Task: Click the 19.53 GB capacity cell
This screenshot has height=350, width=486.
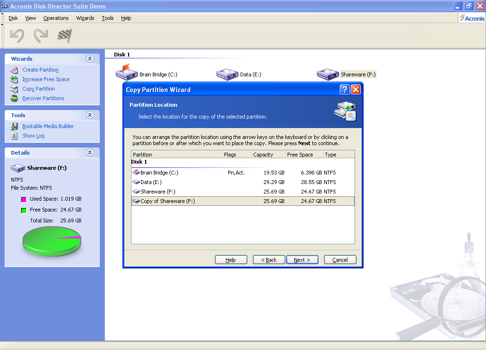Action: [x=274, y=173]
